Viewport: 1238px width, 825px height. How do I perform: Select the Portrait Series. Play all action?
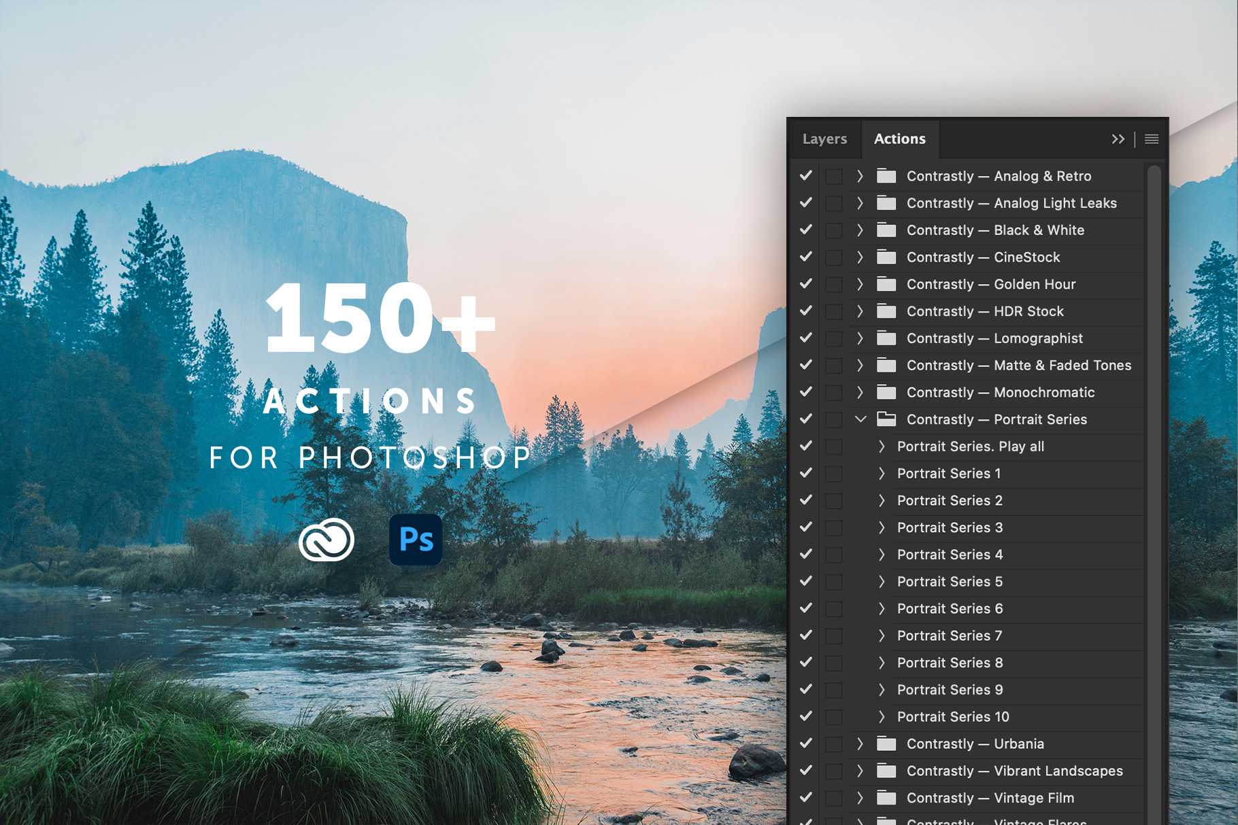(970, 446)
